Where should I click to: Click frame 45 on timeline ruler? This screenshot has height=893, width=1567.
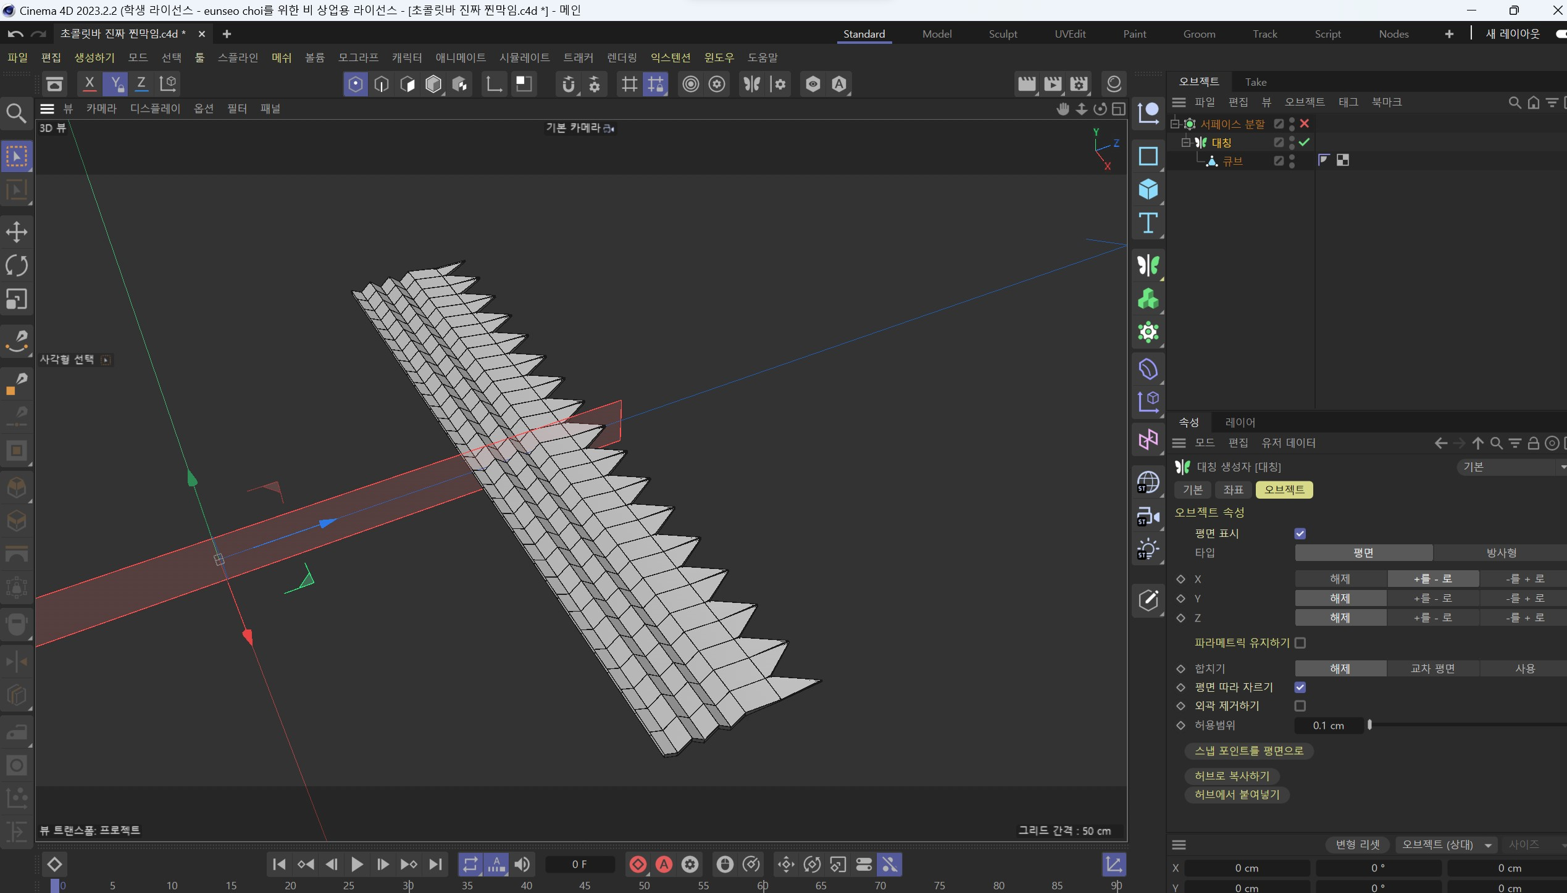[584, 886]
